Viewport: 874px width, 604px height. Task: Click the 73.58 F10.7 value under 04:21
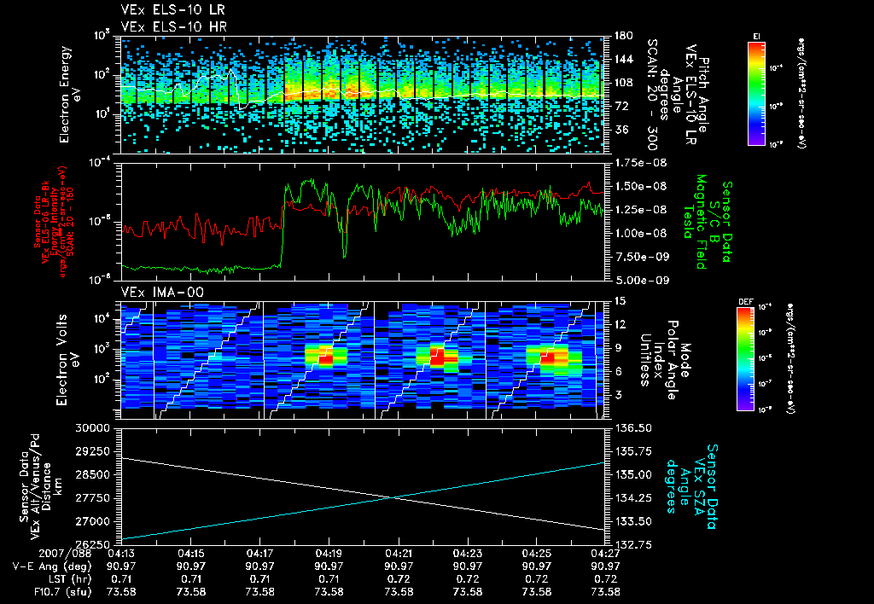tap(399, 592)
